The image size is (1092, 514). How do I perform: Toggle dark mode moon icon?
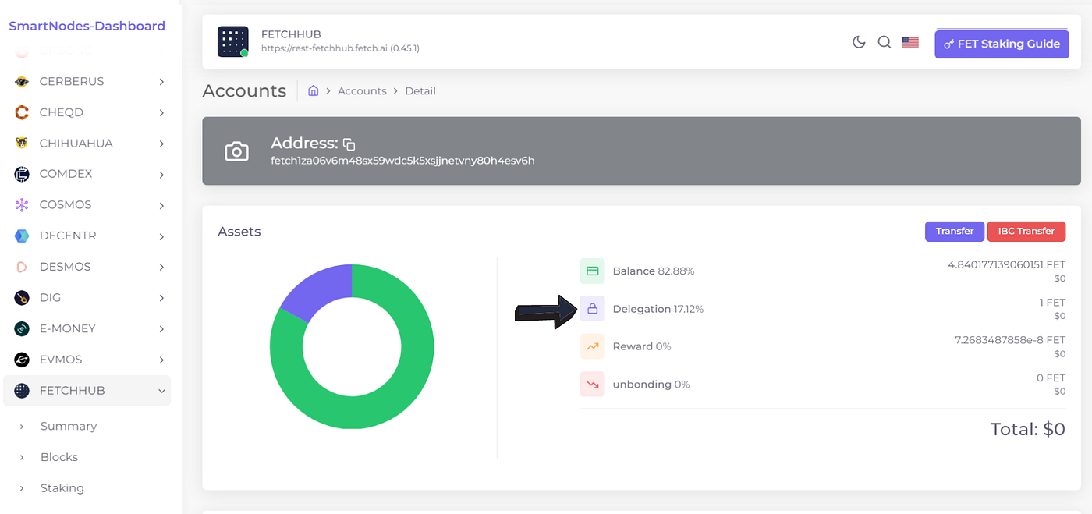click(x=859, y=42)
